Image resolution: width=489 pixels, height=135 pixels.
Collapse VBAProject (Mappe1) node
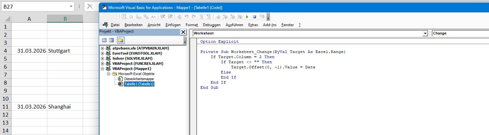click(102, 68)
